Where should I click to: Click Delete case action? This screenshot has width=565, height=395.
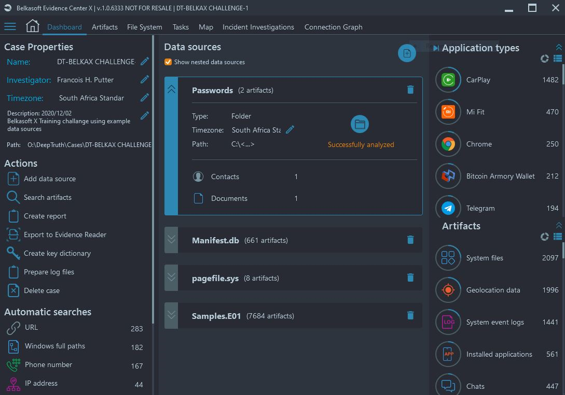point(33,290)
